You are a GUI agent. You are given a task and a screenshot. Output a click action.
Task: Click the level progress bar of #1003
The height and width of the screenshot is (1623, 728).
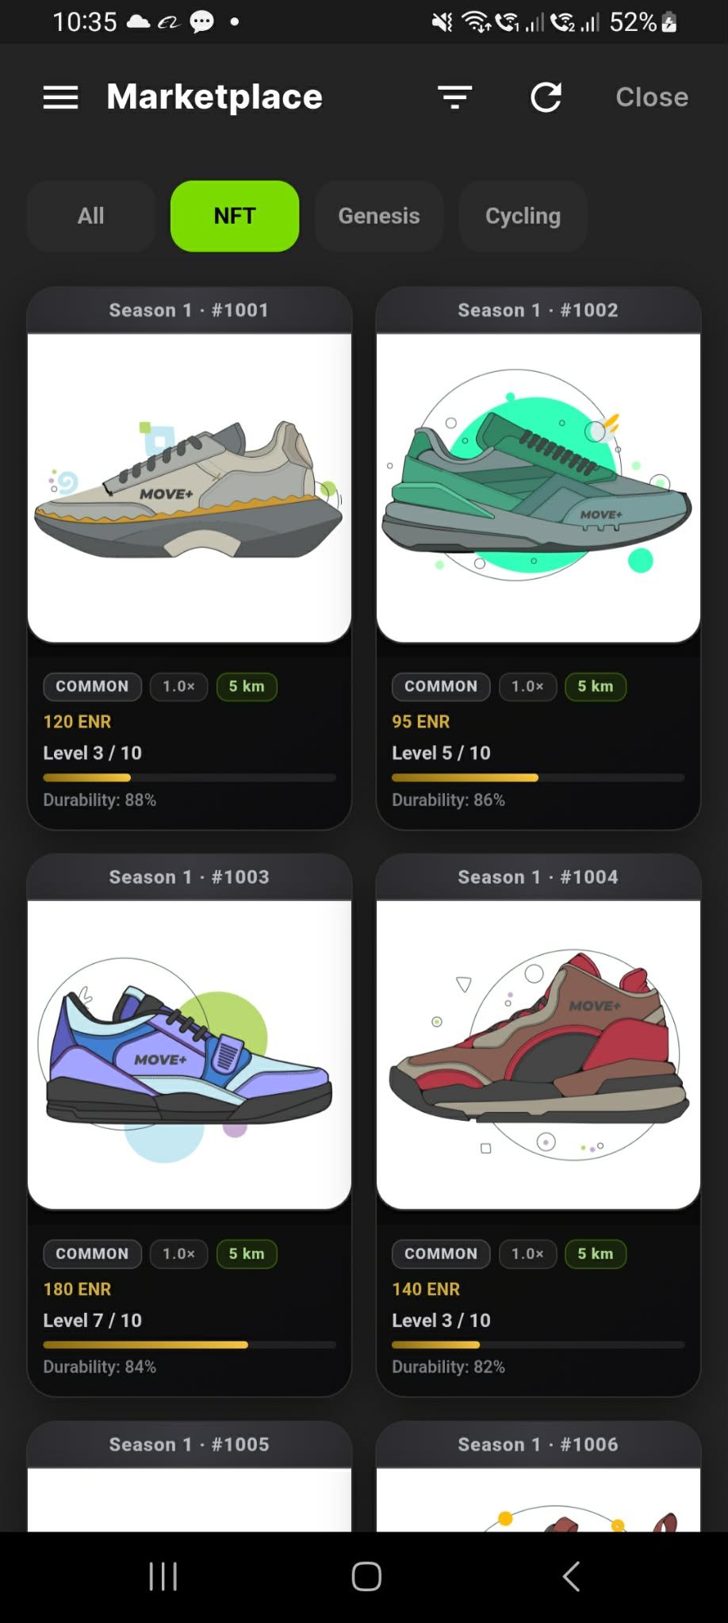pos(190,1345)
